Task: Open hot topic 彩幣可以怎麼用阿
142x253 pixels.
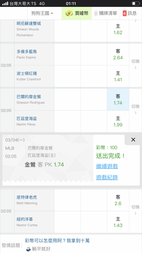Action: (57, 241)
